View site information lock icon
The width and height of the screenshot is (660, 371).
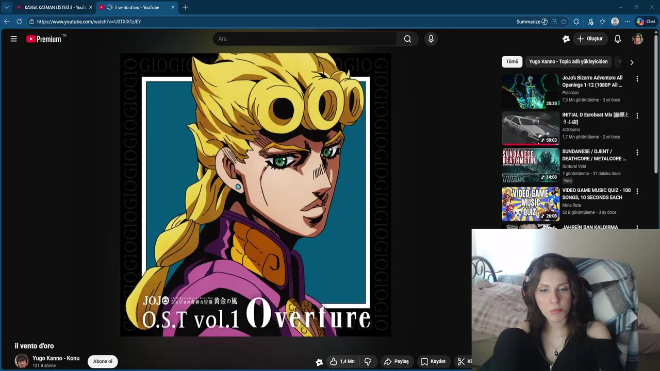31,22
